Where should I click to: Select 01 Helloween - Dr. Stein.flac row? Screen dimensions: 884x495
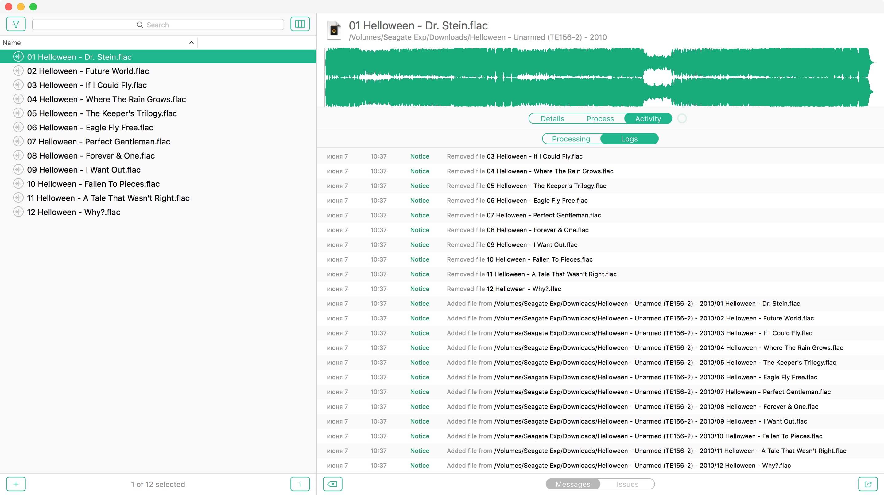tap(158, 56)
